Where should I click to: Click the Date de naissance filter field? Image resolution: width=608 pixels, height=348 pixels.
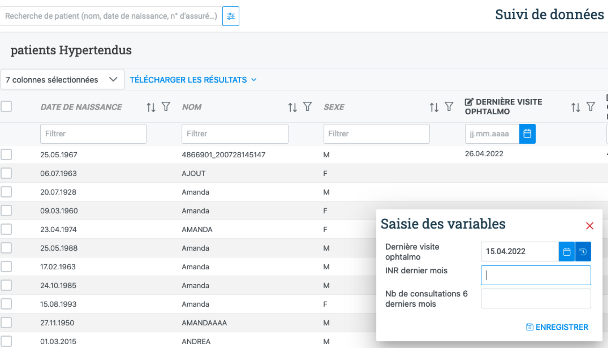point(93,134)
